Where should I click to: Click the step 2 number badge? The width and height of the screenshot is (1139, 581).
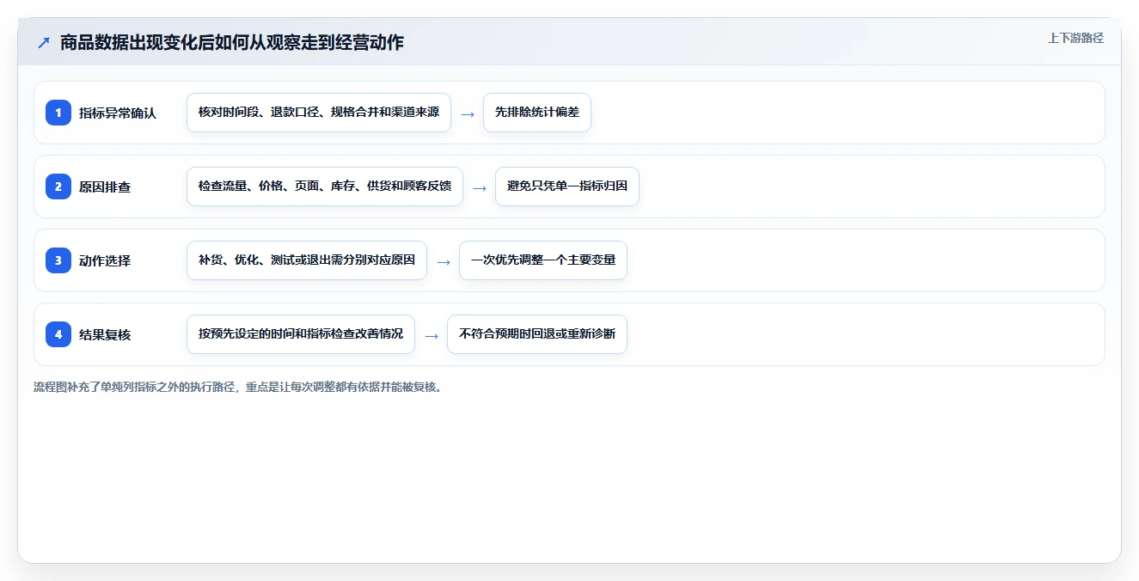[x=58, y=186]
